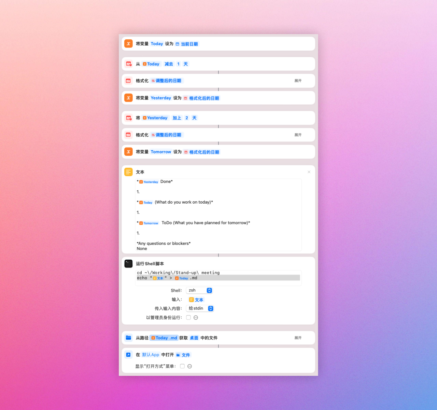The height and width of the screenshot is (410, 437).
Task: Click the Today .md path token
Action: (164, 338)
